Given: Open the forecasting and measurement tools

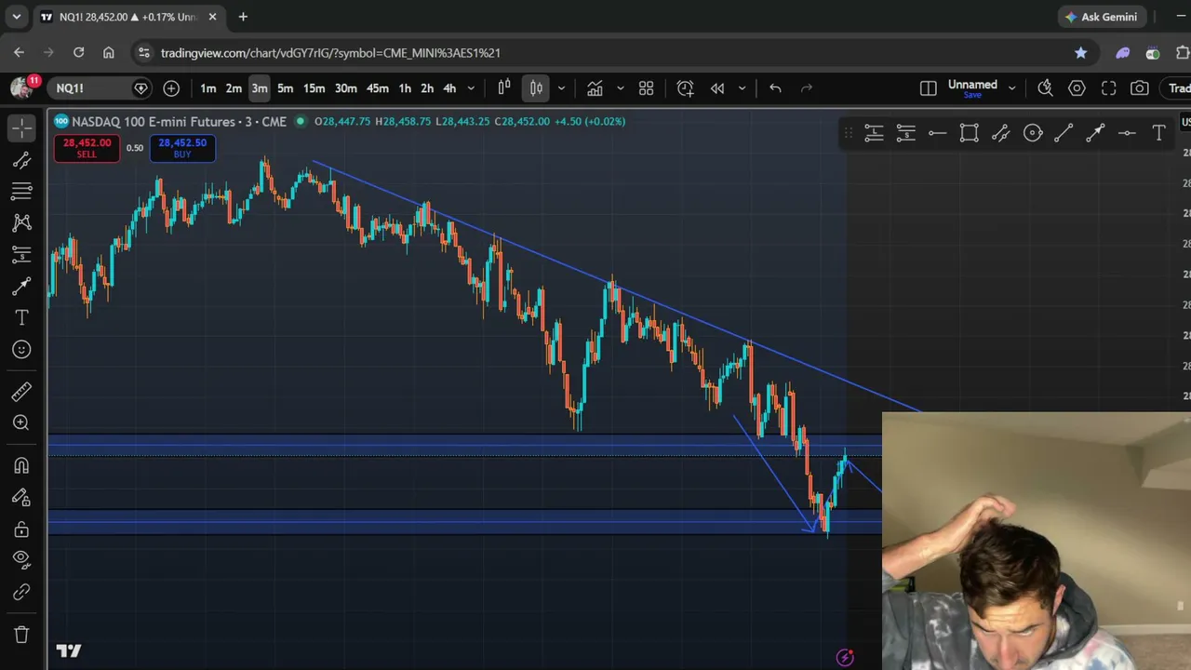Looking at the screenshot, I should pos(21,255).
